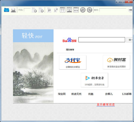Click the Baidu search button
The height and width of the screenshot is (122, 134).
pyautogui.click(x=129, y=40)
